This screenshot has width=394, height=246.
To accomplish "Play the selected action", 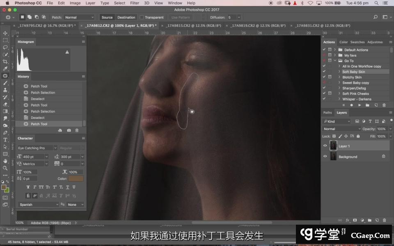I will pos(359,105).
